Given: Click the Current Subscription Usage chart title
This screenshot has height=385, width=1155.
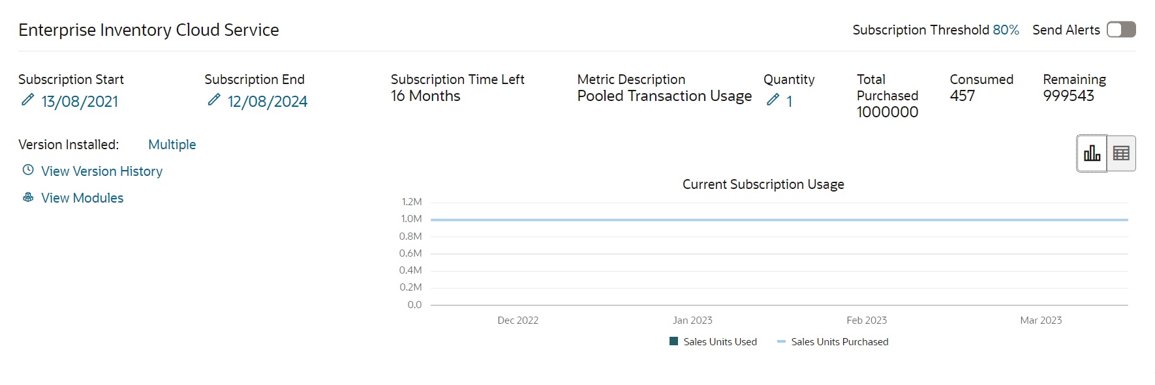Looking at the screenshot, I should pos(763,184).
